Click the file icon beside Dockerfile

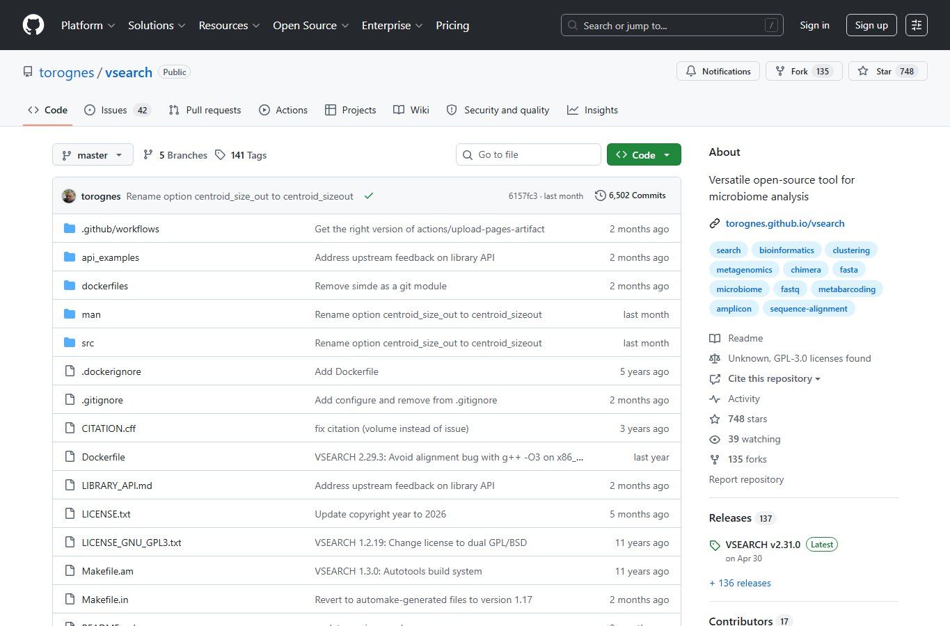[x=70, y=457]
